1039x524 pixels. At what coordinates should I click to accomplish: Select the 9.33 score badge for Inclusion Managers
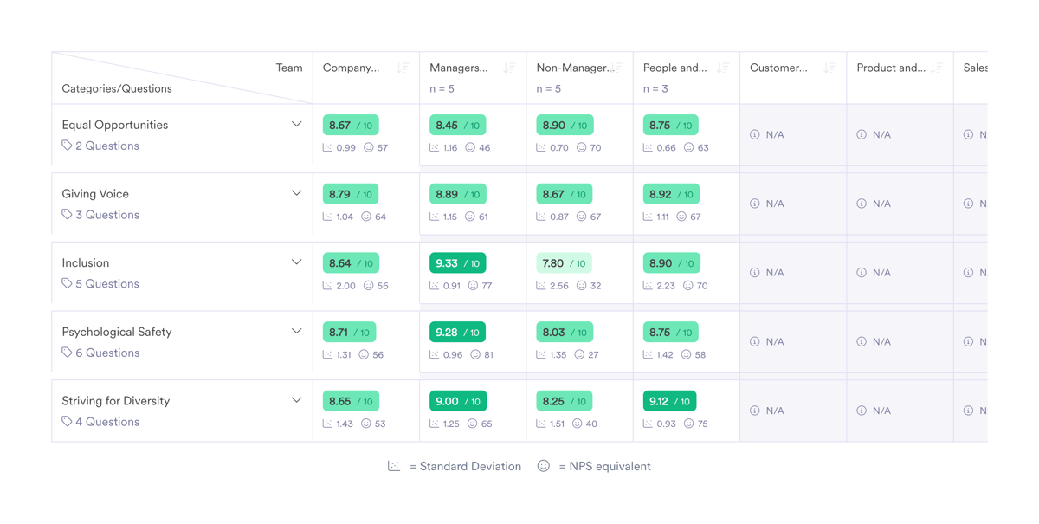457,262
